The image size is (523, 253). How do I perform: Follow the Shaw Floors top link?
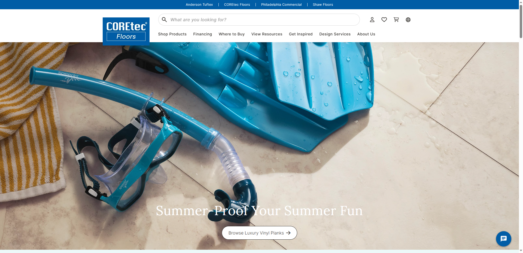(323, 5)
